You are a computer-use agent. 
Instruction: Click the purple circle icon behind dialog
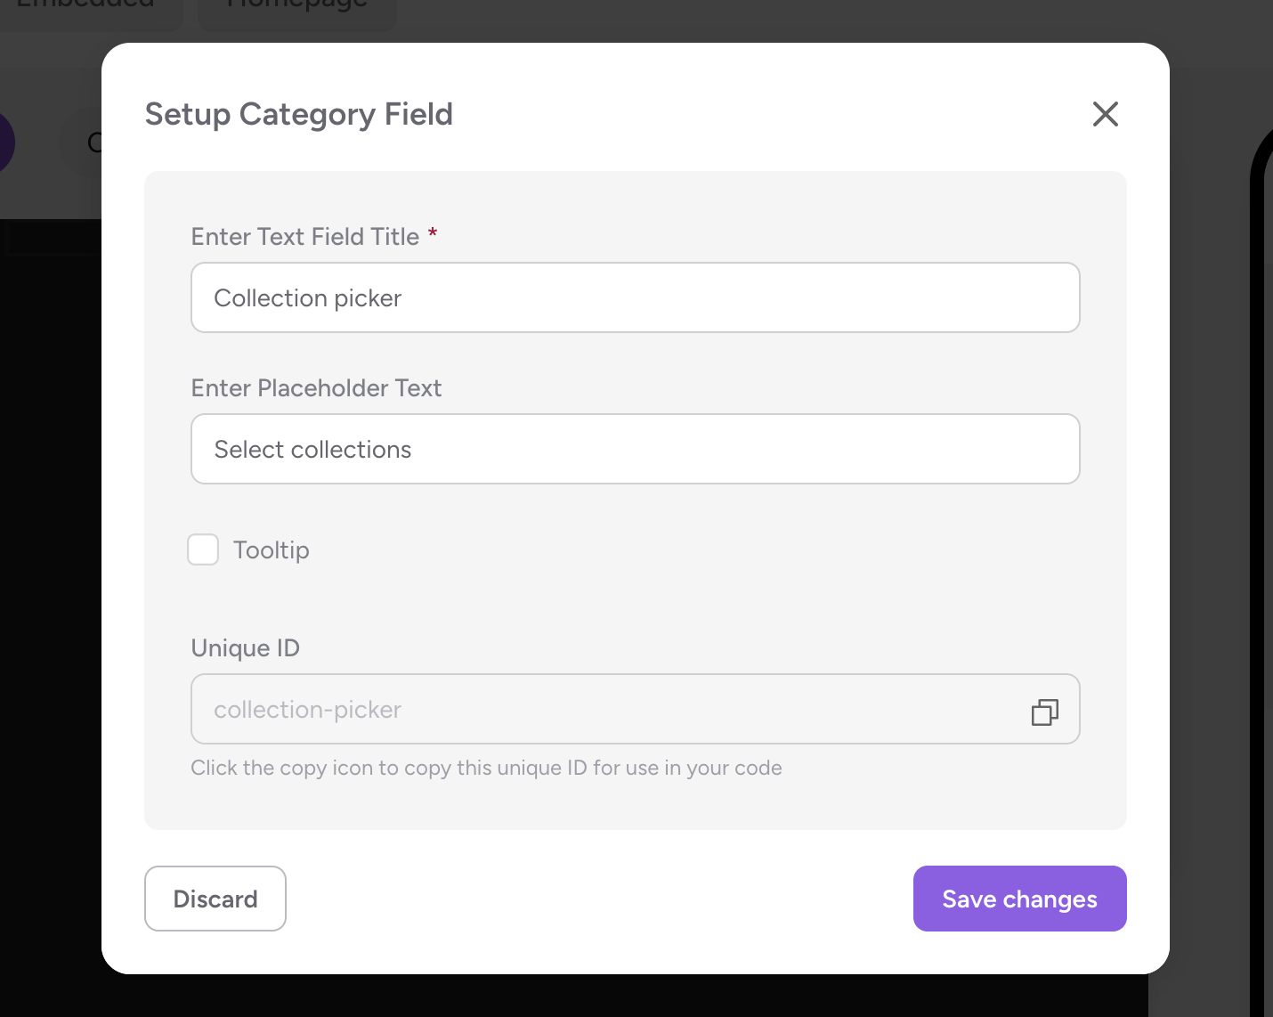[x=6, y=142]
